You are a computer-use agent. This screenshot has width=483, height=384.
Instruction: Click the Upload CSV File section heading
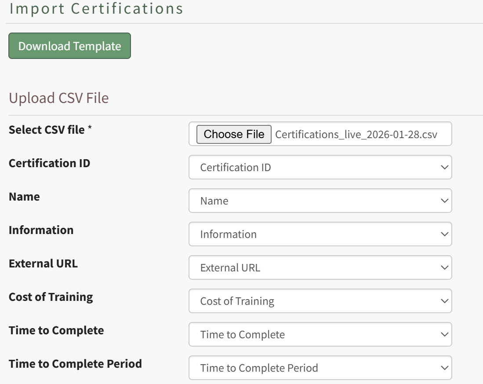(x=58, y=98)
